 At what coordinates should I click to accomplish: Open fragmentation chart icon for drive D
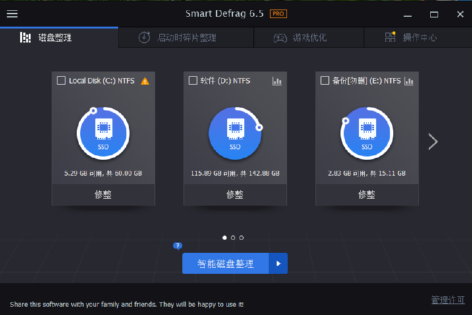277,81
